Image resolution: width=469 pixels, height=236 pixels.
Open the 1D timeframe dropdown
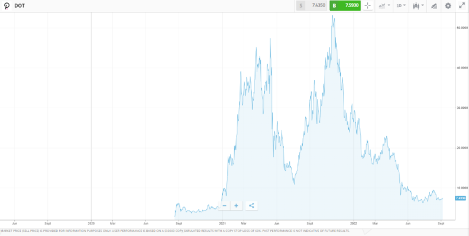click(401, 6)
